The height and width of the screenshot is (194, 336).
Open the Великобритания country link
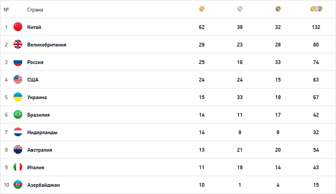point(46,45)
